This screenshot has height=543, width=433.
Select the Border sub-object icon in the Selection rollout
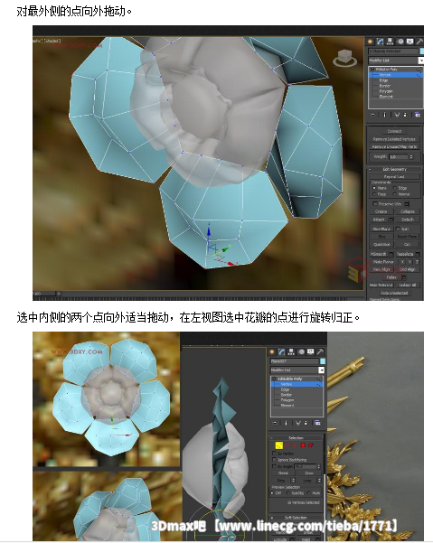pyautogui.click(x=295, y=445)
